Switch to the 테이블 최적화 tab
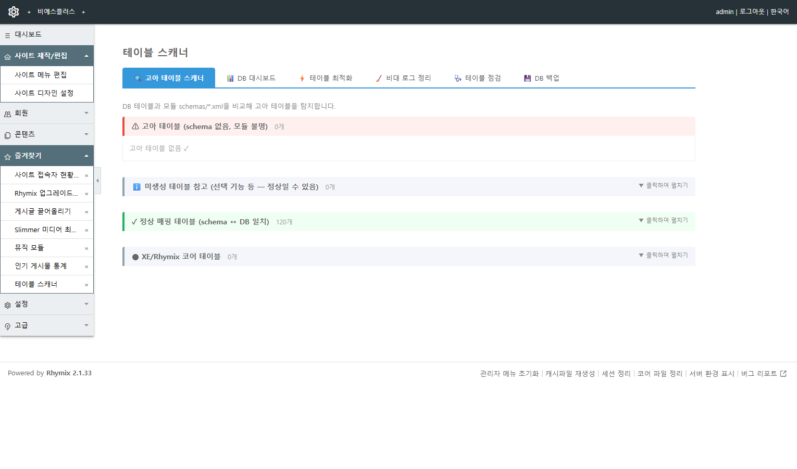 (x=326, y=78)
